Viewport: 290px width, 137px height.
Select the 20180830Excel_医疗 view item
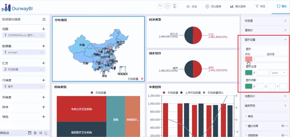24,35
